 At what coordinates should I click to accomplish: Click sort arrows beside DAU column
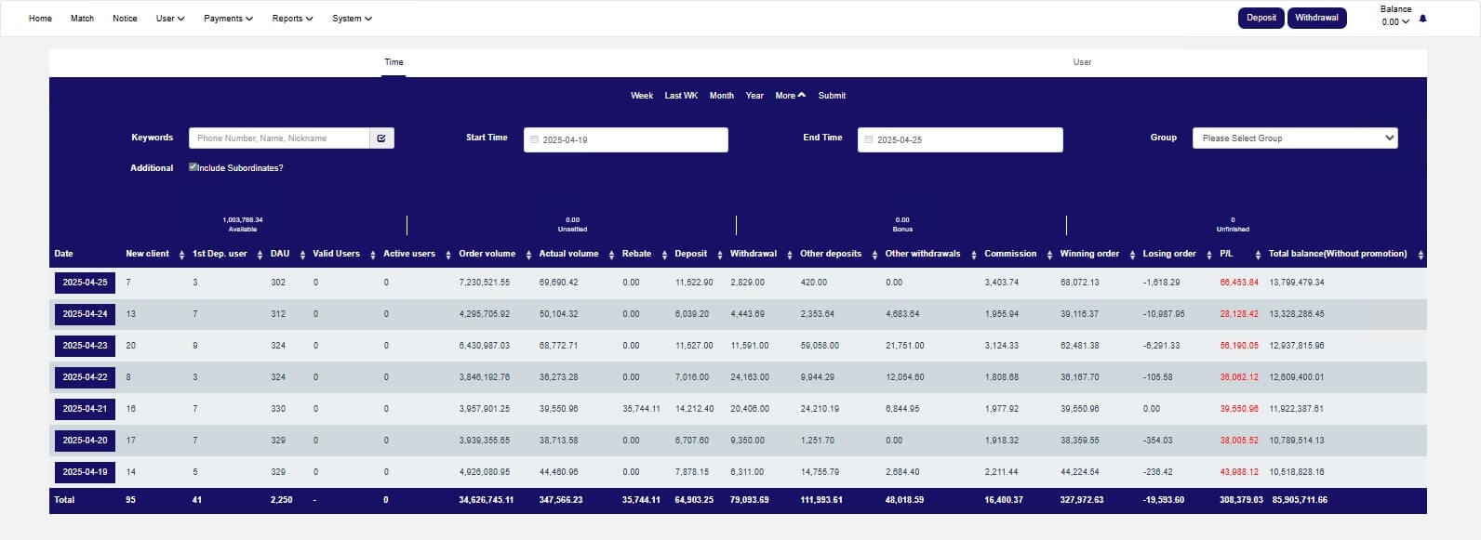(301, 255)
